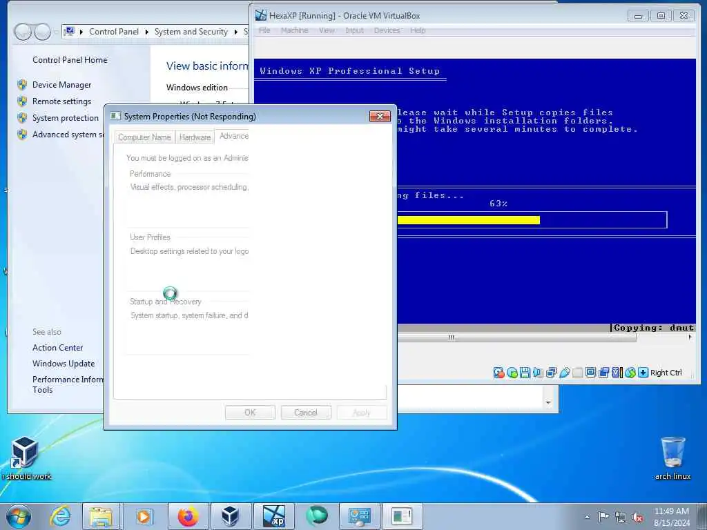This screenshot has width=707, height=530.
Task: Click the VM horizontal scrollbar thumb
Action: [516, 337]
